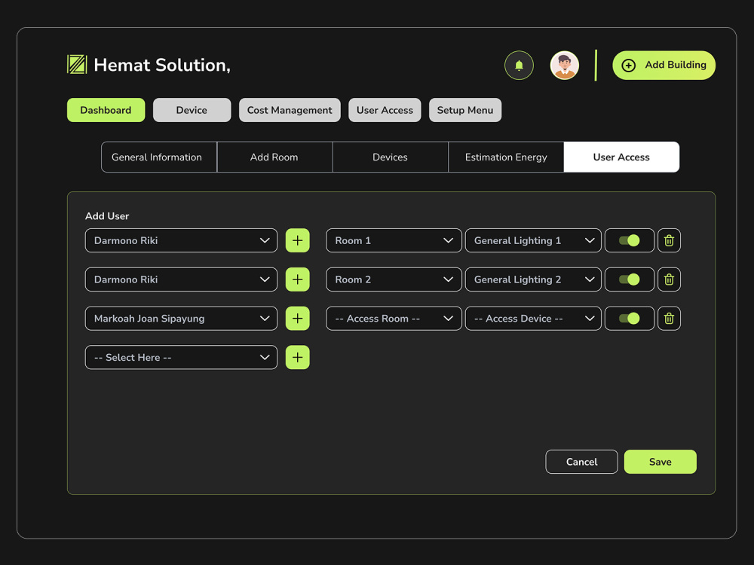The image size is (754, 565).
Task: Open user dropdown in Room 2 row
Action: [x=181, y=279]
